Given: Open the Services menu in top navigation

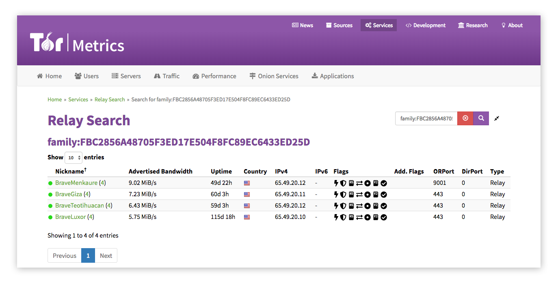Looking at the screenshot, I should pos(378,25).
